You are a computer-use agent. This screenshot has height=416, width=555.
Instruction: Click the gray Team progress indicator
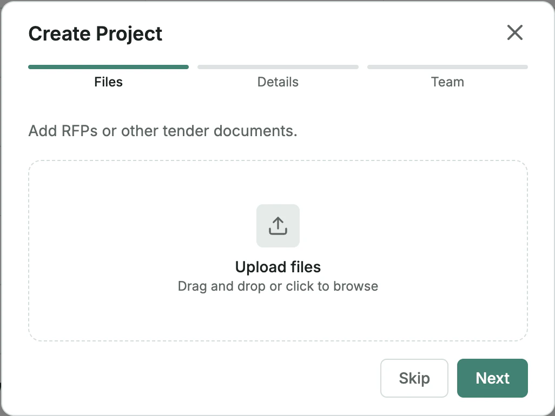(x=447, y=67)
